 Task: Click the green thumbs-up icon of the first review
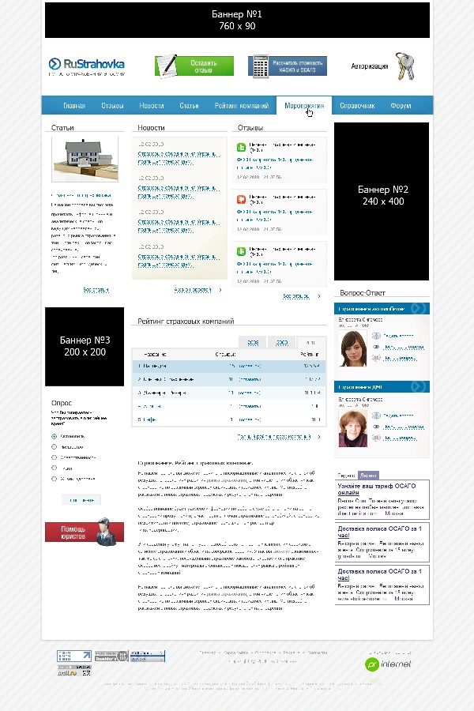coord(241,148)
